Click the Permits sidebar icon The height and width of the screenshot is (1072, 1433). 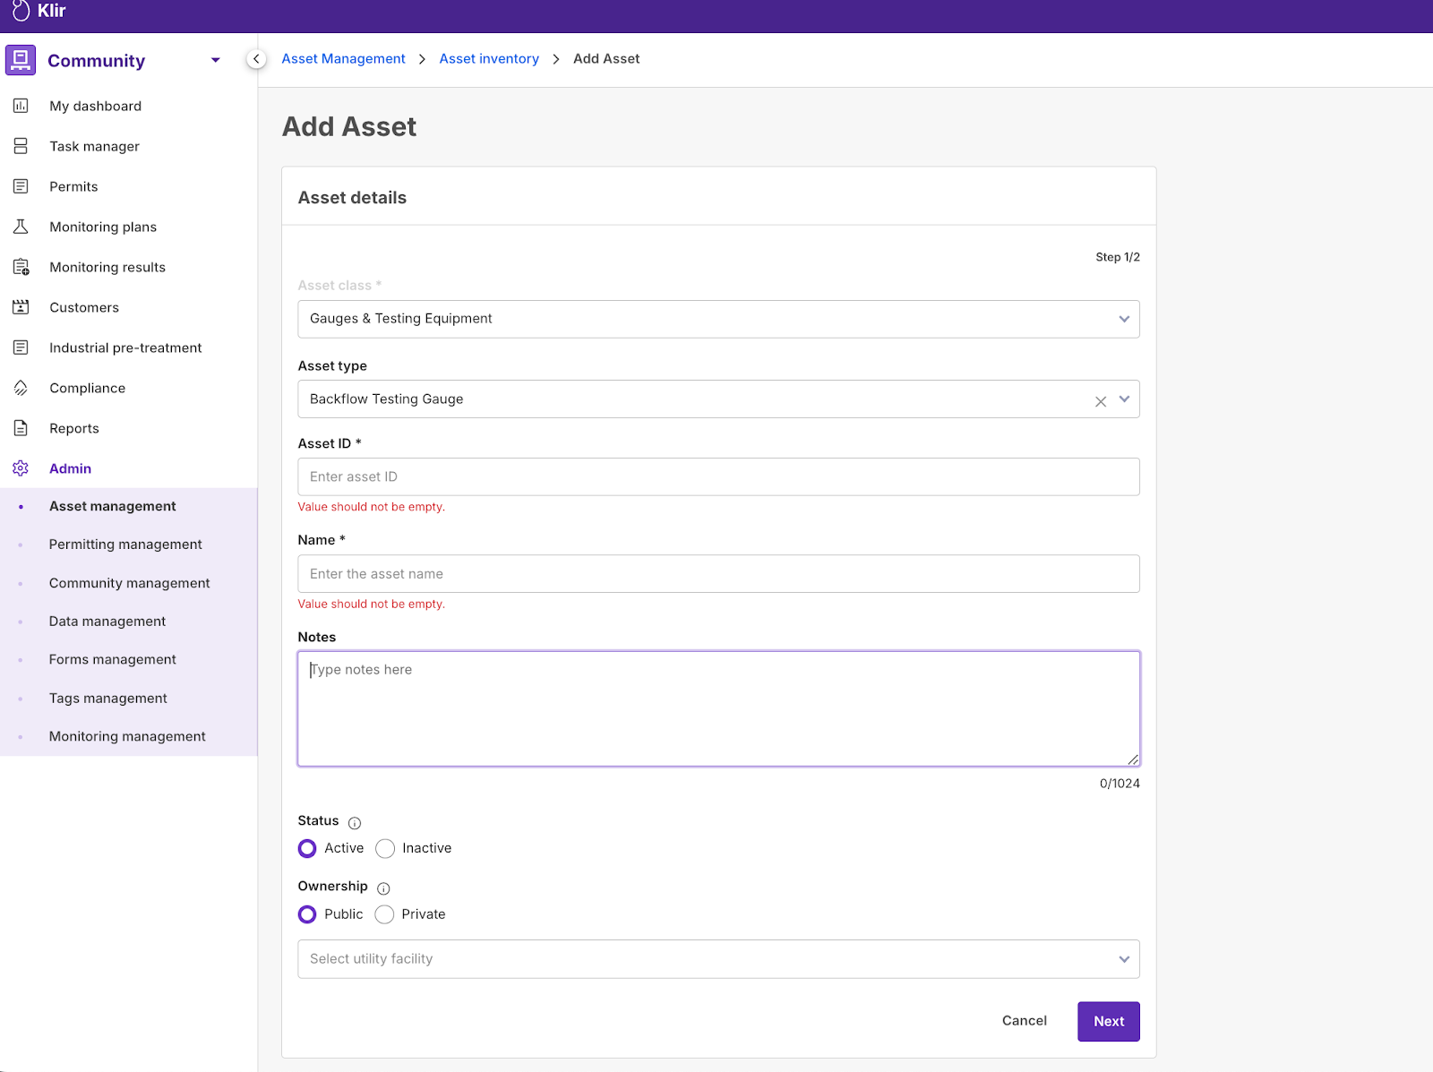point(21,186)
